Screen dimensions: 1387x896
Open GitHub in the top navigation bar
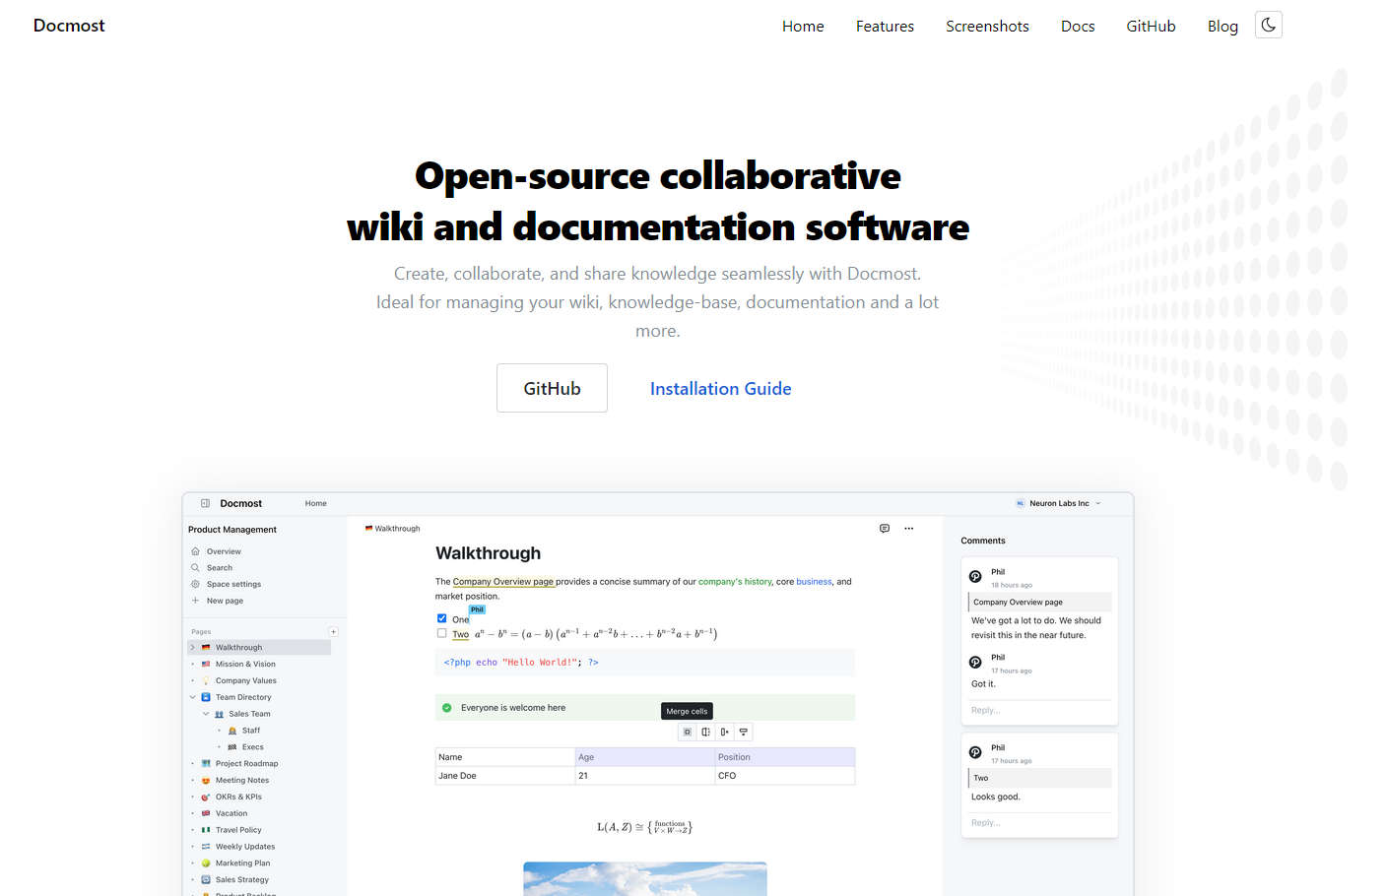pos(1151,27)
